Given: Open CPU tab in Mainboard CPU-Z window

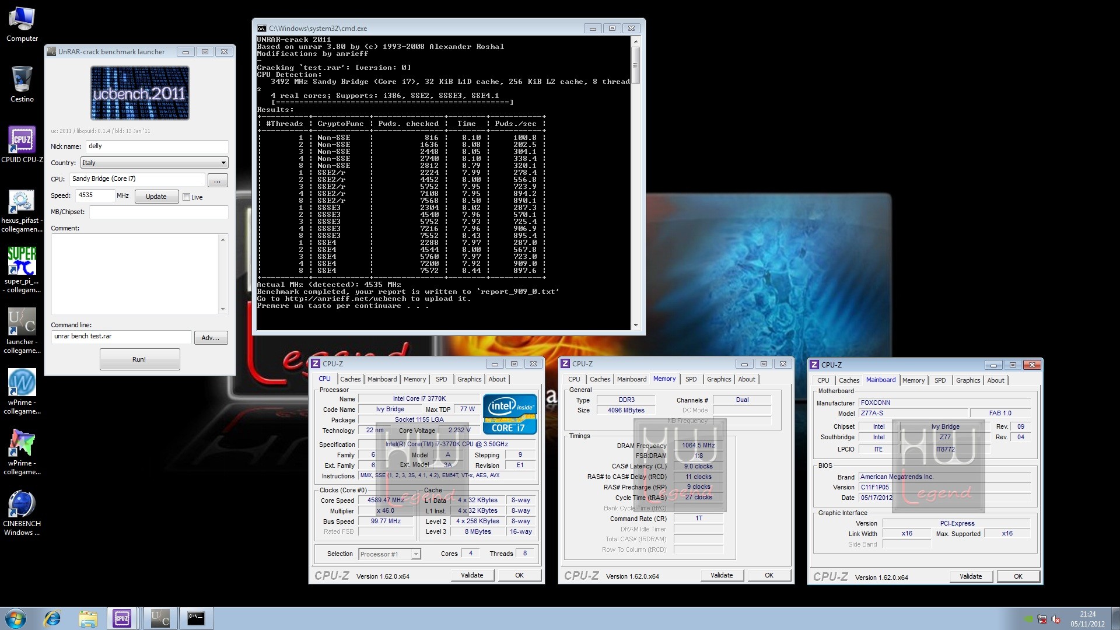Looking at the screenshot, I should tap(823, 380).
